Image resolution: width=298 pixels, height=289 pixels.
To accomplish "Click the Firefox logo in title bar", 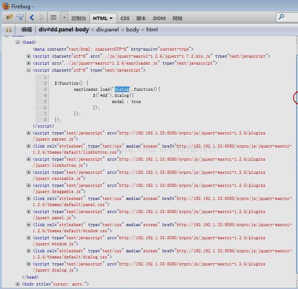I will click(x=6, y=6).
